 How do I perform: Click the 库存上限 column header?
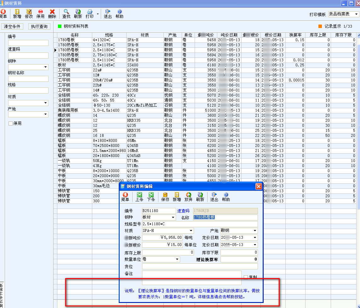point(318,35)
